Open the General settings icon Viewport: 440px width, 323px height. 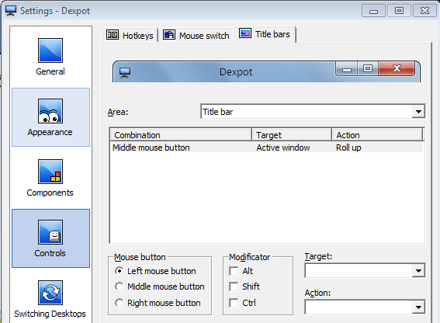(50, 50)
